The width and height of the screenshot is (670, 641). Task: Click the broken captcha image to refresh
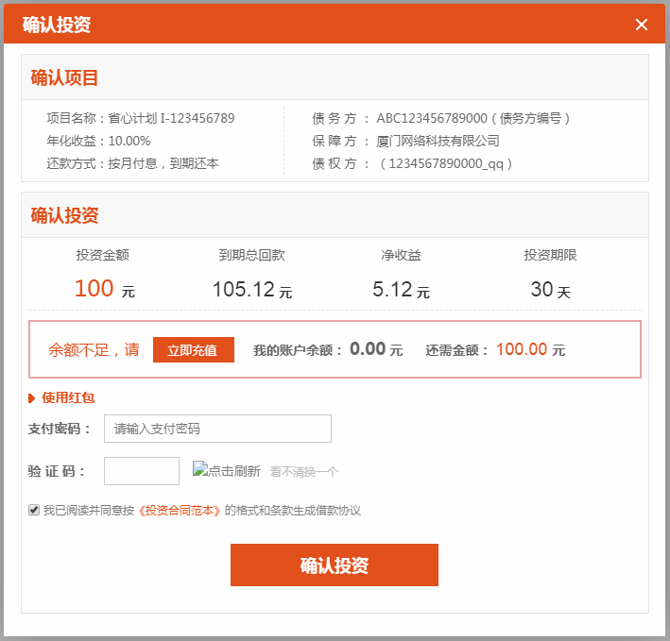pos(227,470)
